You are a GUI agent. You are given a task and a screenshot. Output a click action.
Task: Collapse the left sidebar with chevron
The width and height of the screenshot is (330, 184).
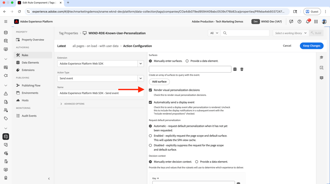[x=49, y=179]
